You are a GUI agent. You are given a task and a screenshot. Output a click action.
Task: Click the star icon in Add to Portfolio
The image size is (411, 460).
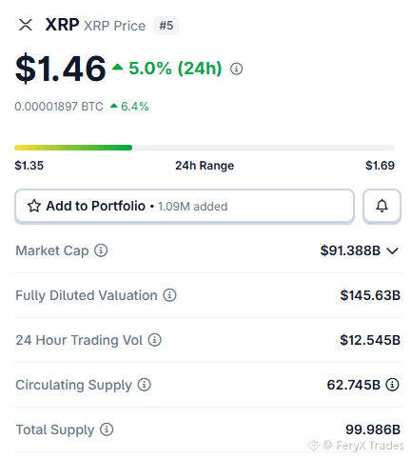click(x=34, y=206)
